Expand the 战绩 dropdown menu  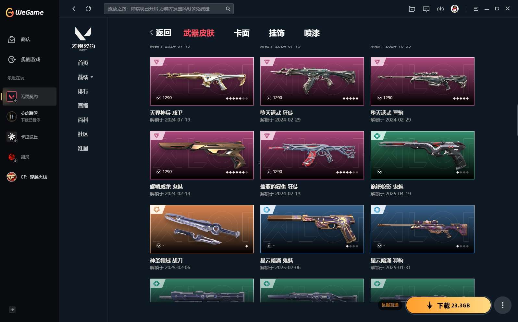point(85,77)
